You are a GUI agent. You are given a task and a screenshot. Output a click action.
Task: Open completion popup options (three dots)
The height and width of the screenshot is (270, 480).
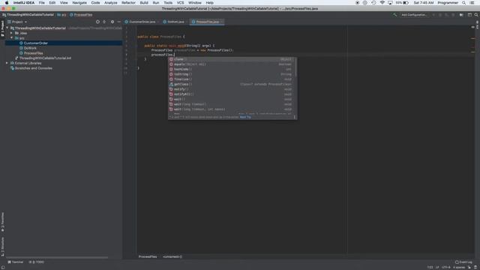(x=294, y=117)
